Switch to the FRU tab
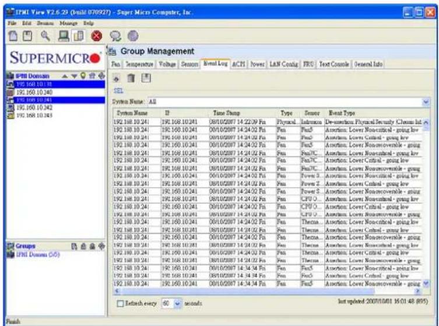Screen dimensions: 439x326 pyautogui.click(x=308, y=64)
